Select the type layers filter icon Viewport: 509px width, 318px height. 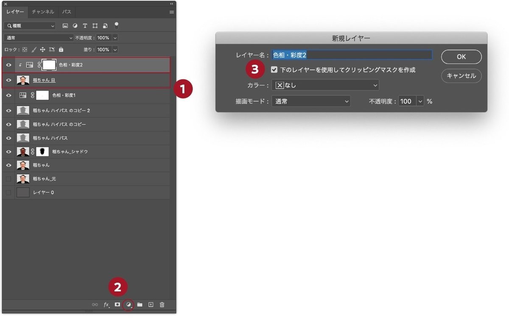click(85, 26)
